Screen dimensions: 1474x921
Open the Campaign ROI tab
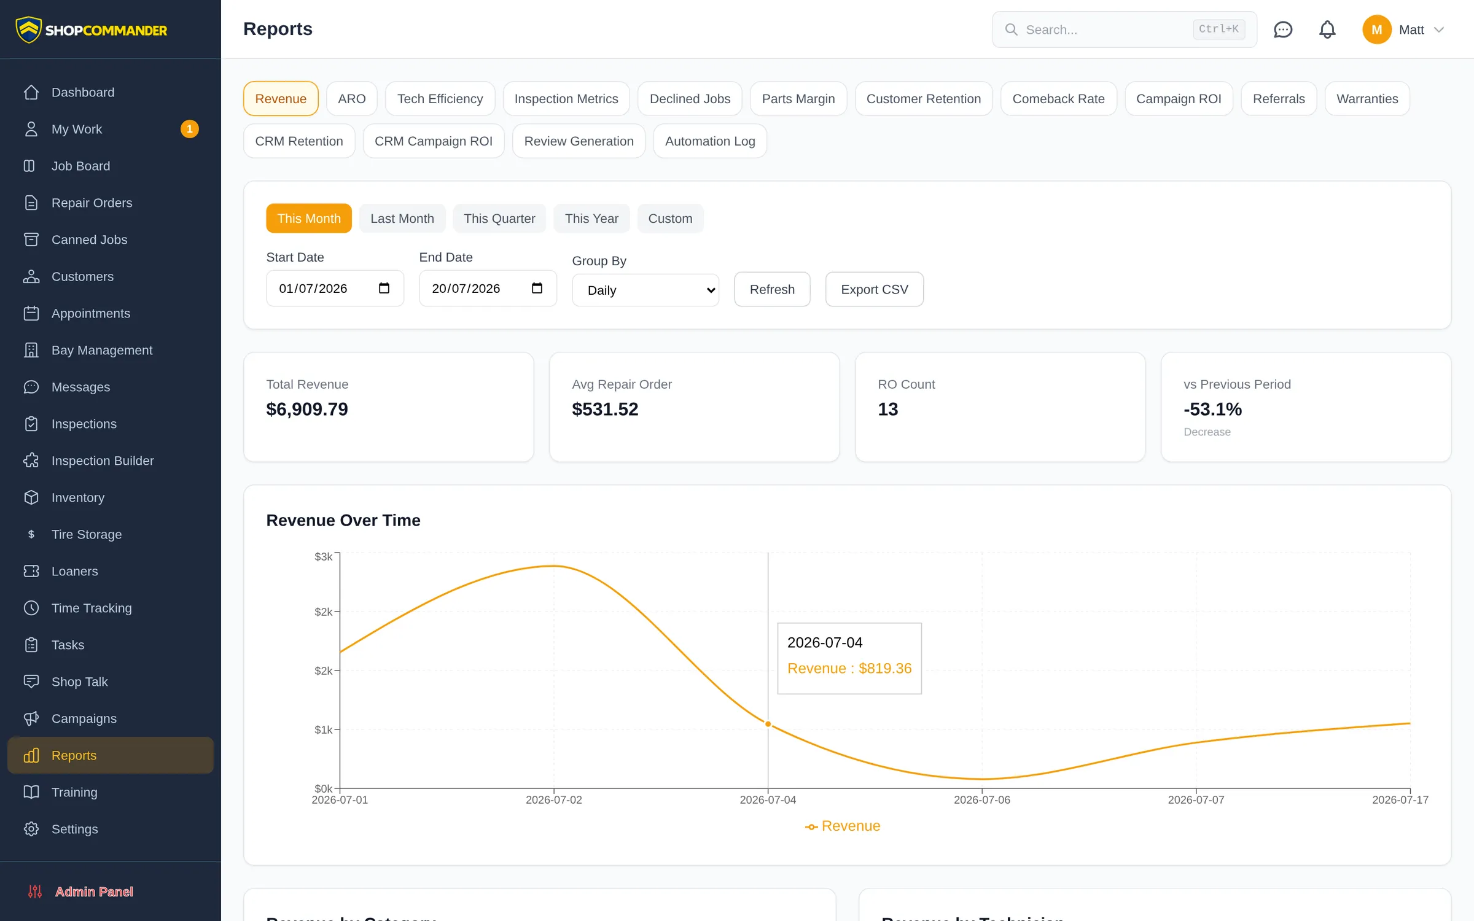pos(1179,99)
